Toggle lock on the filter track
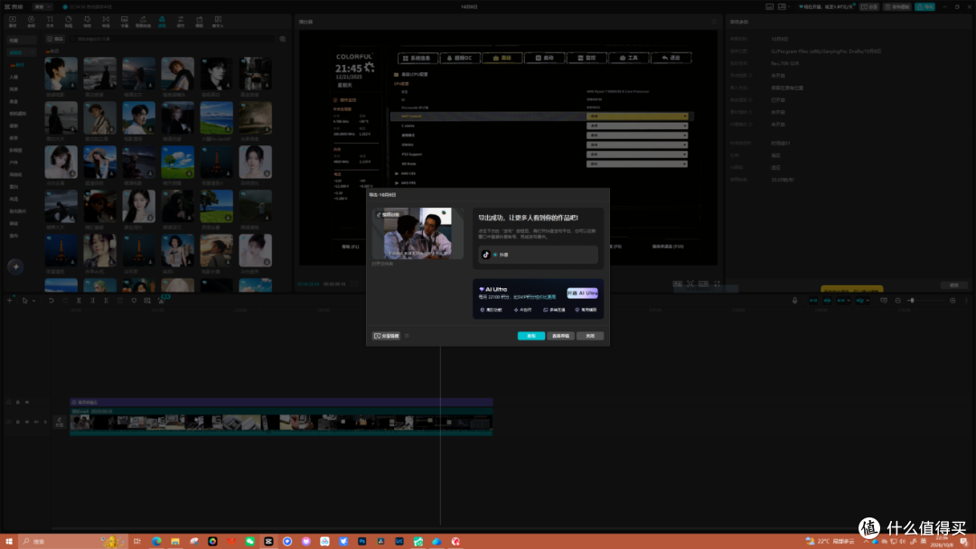 click(x=17, y=402)
